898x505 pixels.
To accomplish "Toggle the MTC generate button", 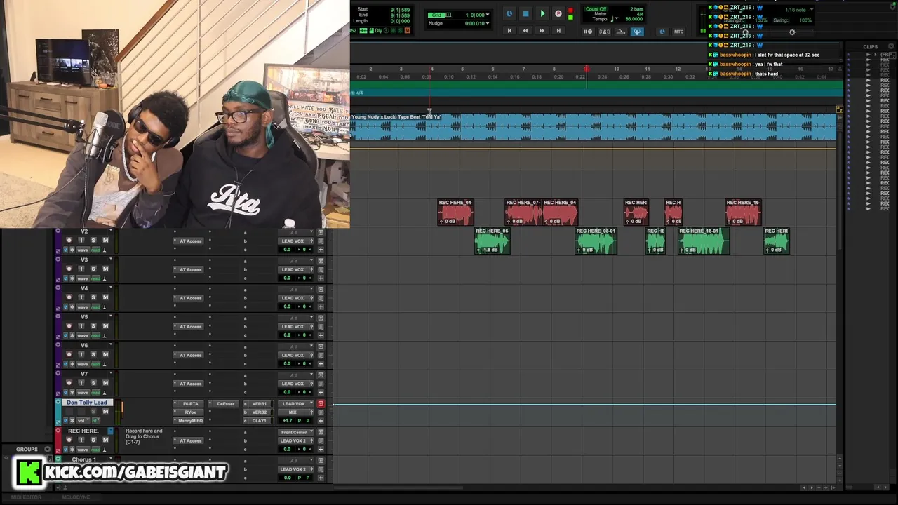I will coord(678,32).
